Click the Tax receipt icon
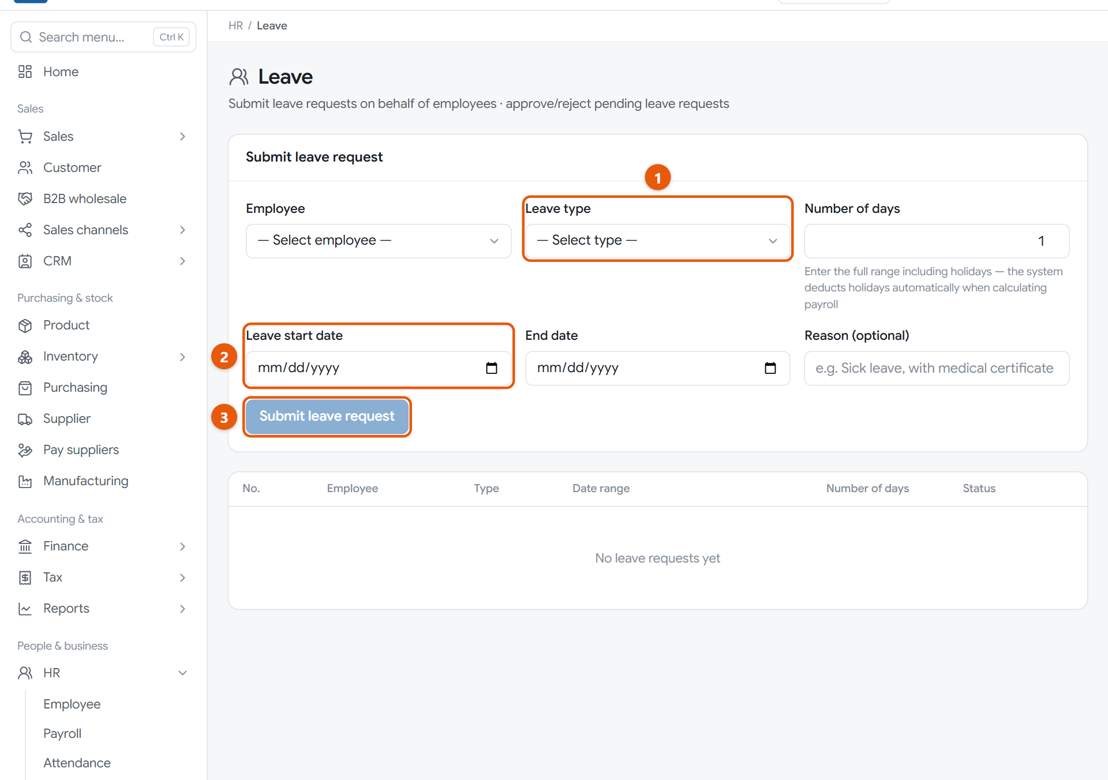Screen dimensions: 1108x780 25,577
